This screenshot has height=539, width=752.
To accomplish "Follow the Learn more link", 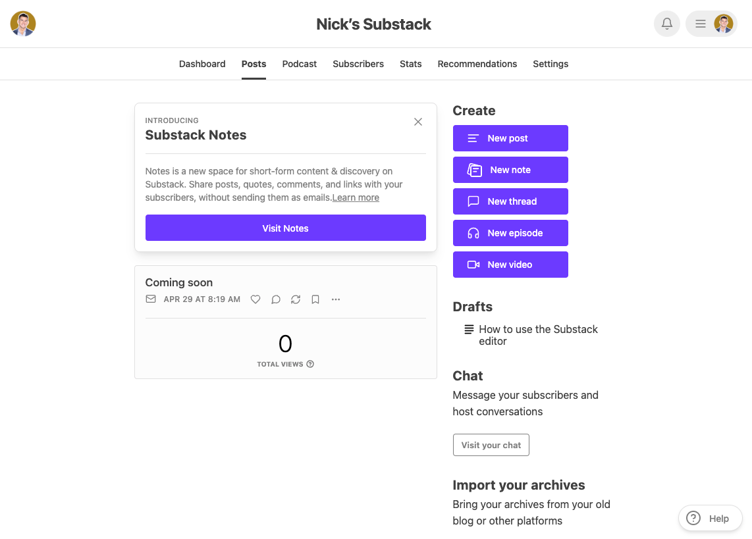I will pos(356,197).
